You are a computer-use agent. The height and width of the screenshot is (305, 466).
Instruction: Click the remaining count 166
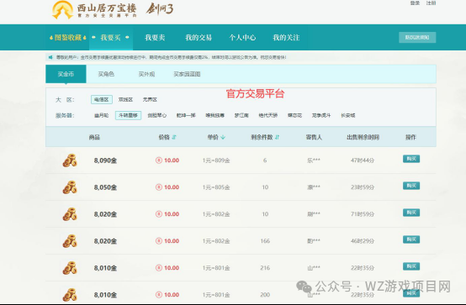(x=265, y=241)
